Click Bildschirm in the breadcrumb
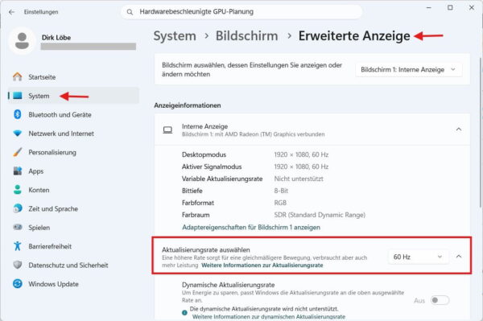 coord(247,36)
